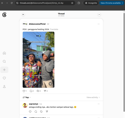
Task: Open the Search magnifier in sidebar
Action: 4,61
